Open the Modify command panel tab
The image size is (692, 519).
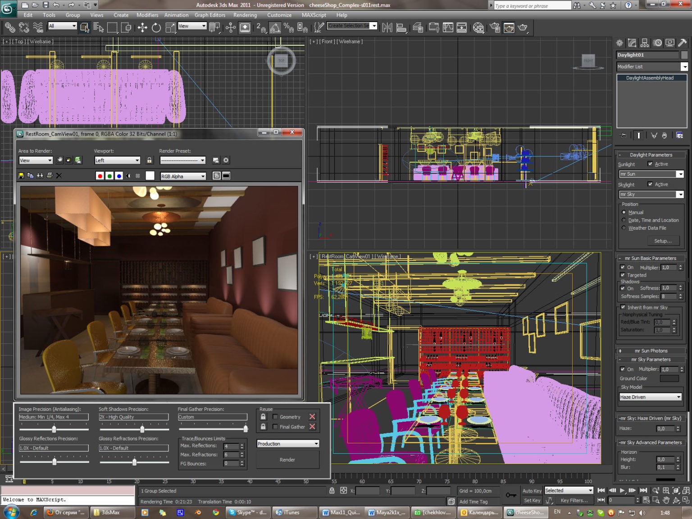click(x=632, y=43)
